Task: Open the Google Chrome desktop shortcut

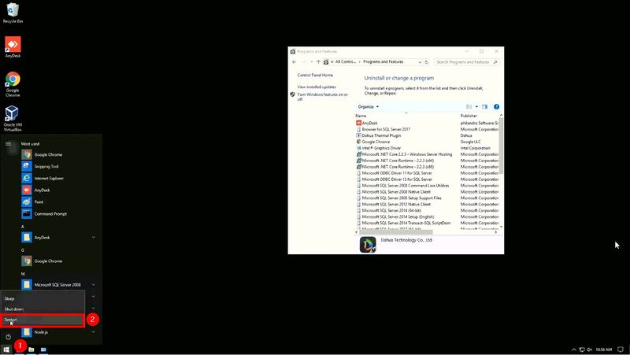Action: [x=13, y=84]
